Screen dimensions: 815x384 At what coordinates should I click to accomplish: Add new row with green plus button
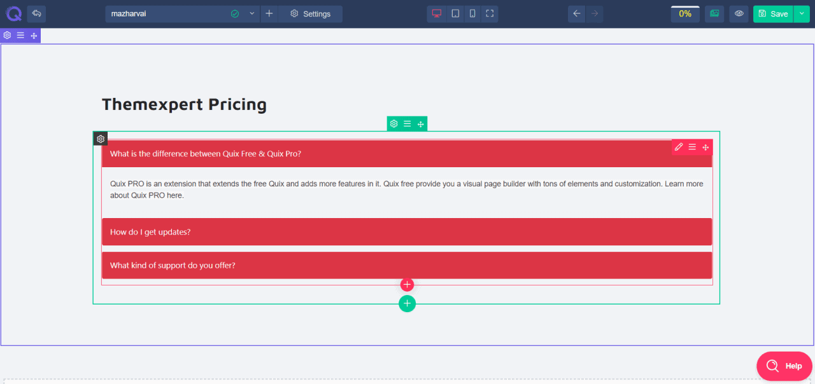point(407,304)
